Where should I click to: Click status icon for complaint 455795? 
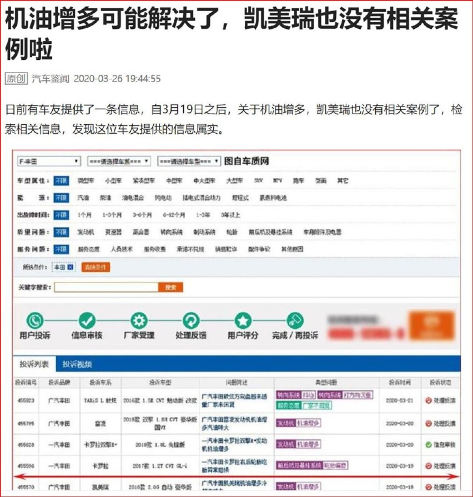pos(428,423)
